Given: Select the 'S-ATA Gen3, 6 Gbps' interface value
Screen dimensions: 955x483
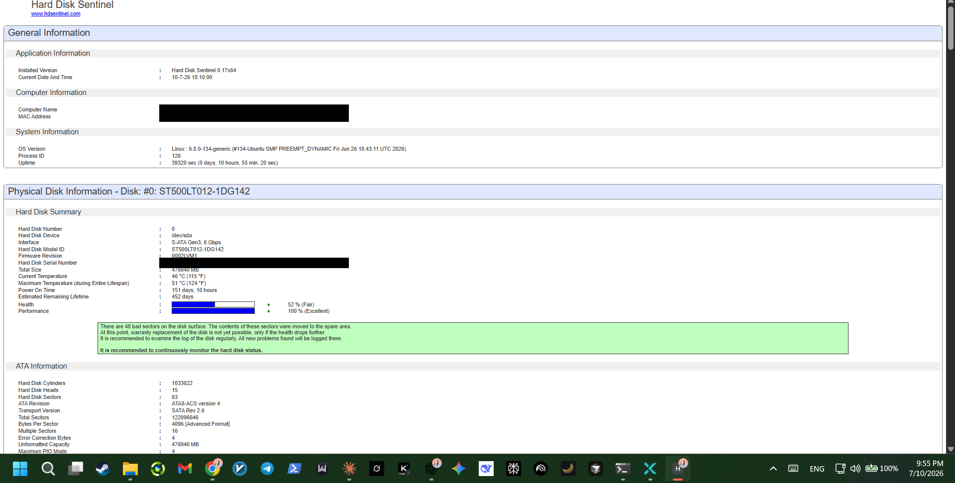Looking at the screenshot, I should tap(196, 243).
